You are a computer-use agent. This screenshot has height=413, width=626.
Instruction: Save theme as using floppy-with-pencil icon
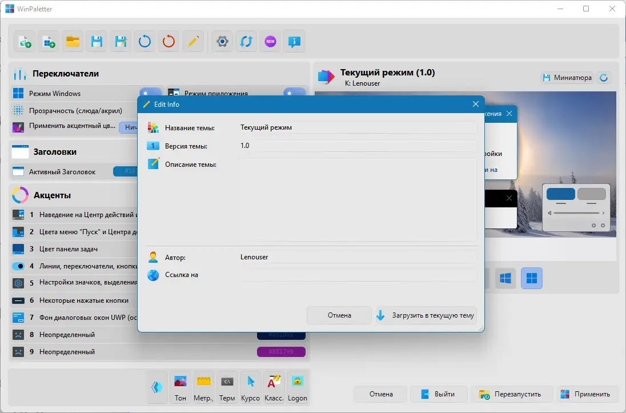click(x=121, y=42)
